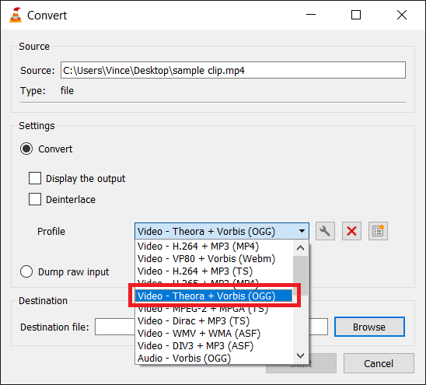Choose Video - DIV3 + MP3 (ASF) profile
426x385 pixels.
pos(214,346)
